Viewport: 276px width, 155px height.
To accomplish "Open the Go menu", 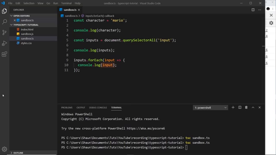I will click(48, 3).
